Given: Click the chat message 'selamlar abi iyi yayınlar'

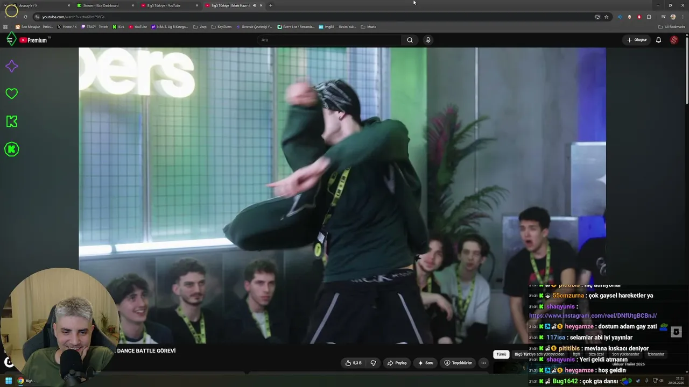Looking at the screenshot, I should pos(601,338).
